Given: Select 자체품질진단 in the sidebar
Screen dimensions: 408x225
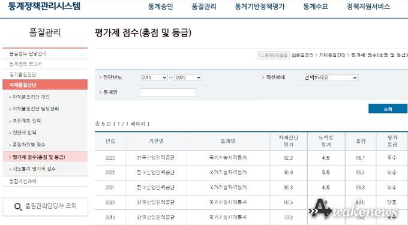Looking at the screenshot, I should [45, 85].
